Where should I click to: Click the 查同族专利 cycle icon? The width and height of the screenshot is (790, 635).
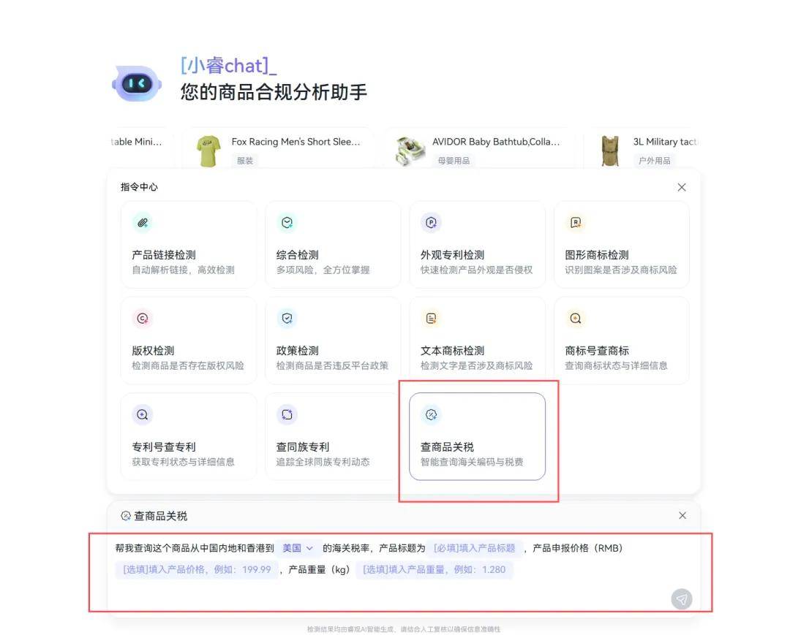tap(287, 414)
